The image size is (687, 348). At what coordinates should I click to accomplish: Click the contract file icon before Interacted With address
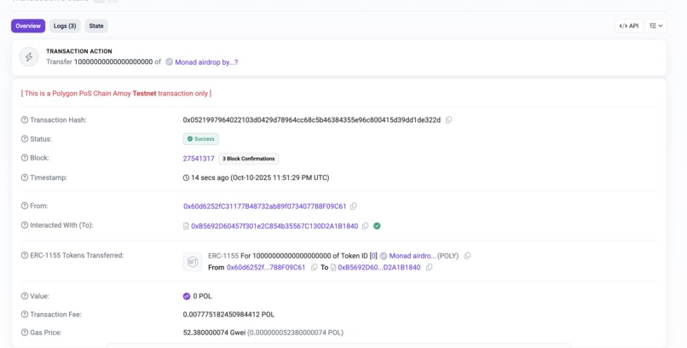click(186, 226)
